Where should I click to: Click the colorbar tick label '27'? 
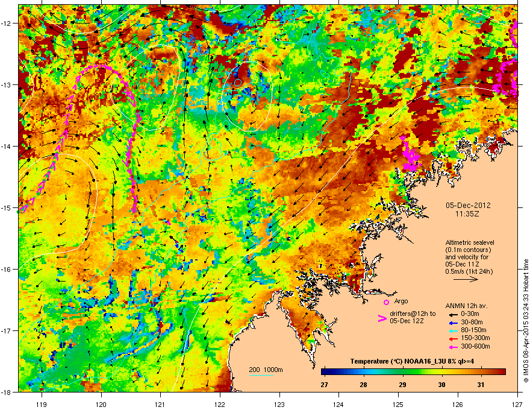(x=325, y=385)
